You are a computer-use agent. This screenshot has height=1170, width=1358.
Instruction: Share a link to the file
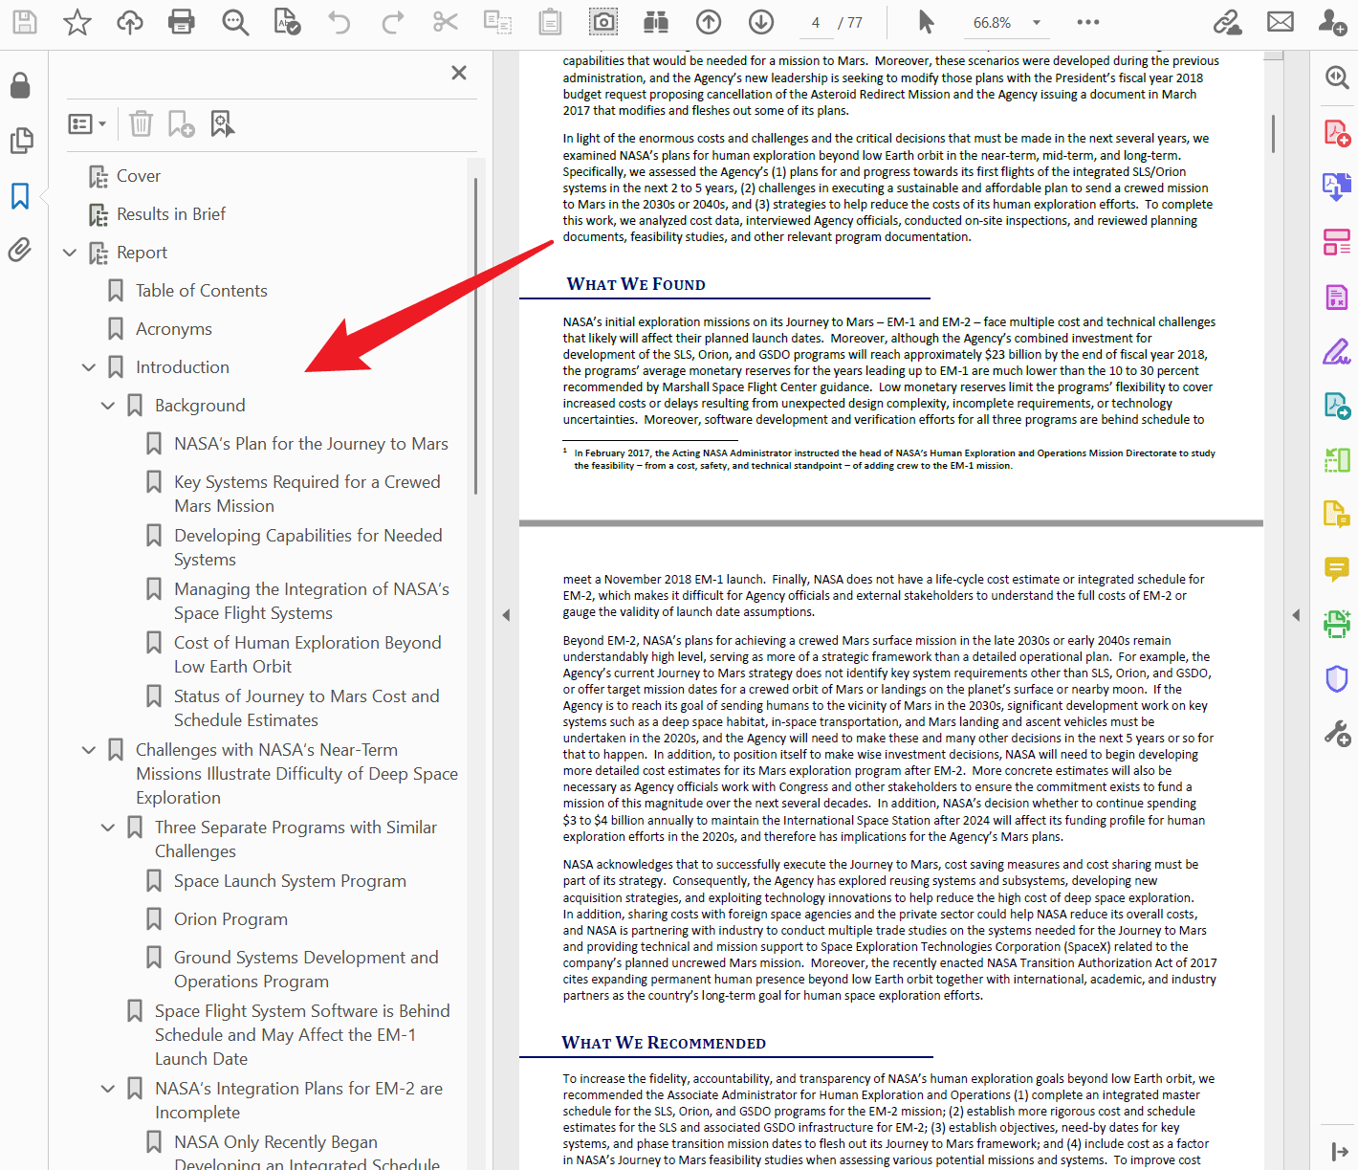1228,22
